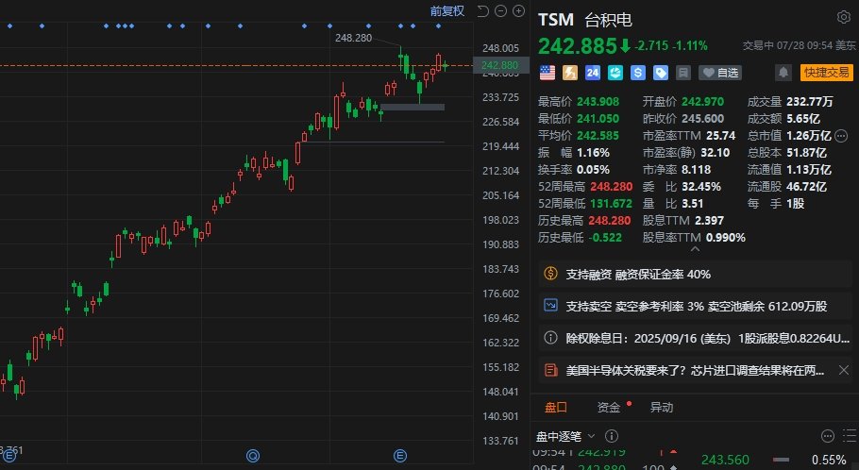Click the right E earnings marker on axis
Screen dimensions: 859x470
tap(400, 455)
